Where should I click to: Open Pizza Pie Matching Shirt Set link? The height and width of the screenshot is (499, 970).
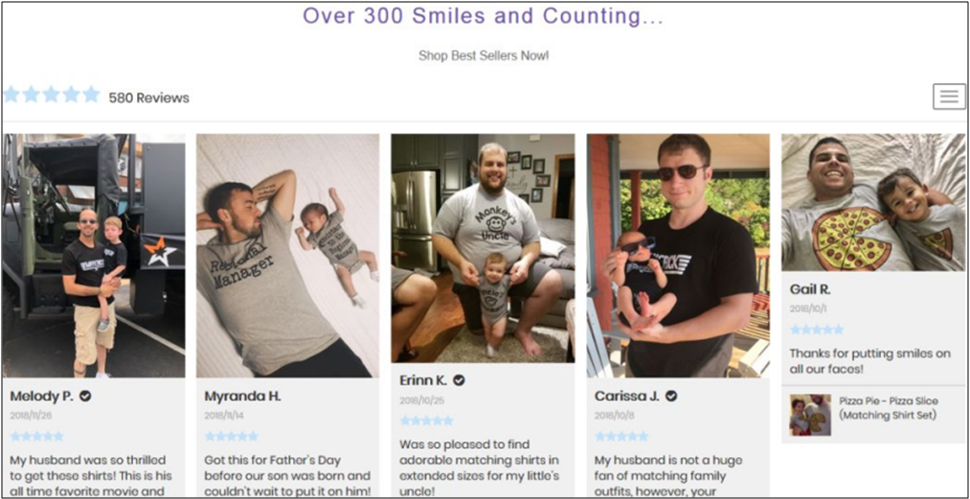(889, 408)
